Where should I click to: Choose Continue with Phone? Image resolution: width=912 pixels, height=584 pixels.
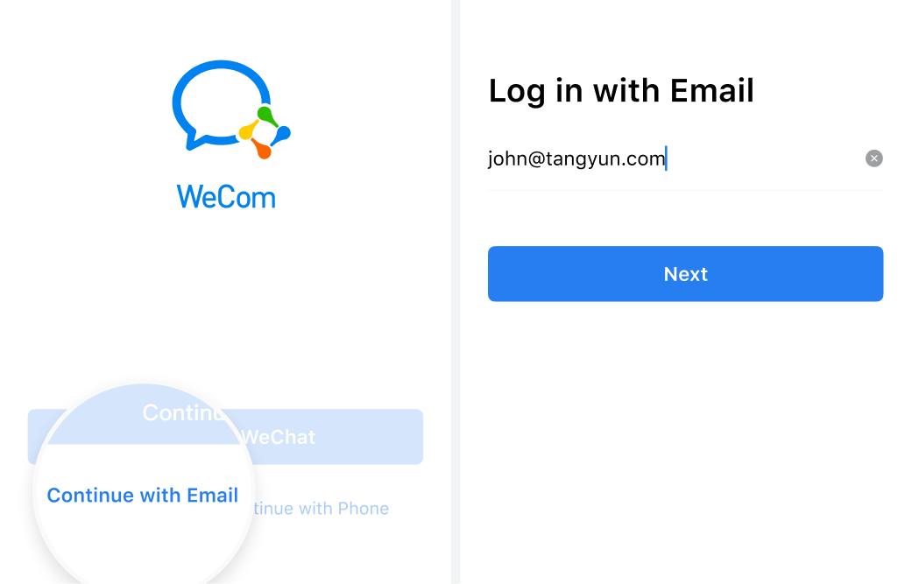coord(321,509)
